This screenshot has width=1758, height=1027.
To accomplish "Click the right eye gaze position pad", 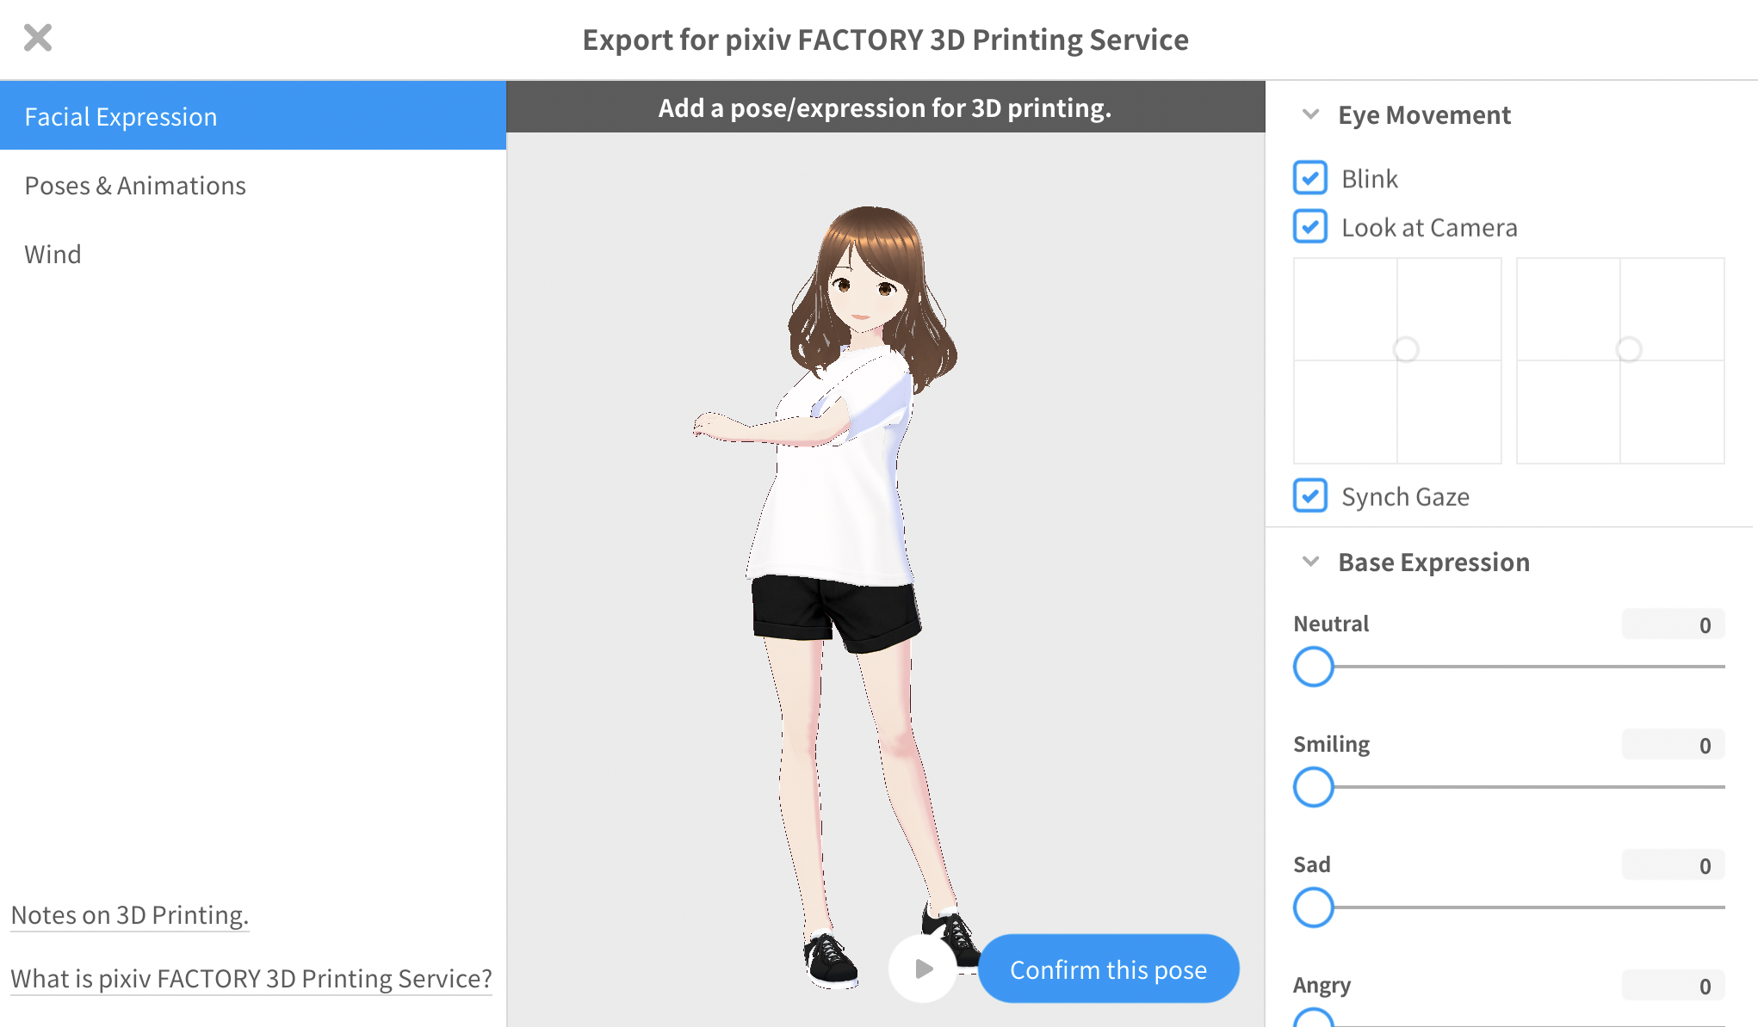I will point(1620,360).
